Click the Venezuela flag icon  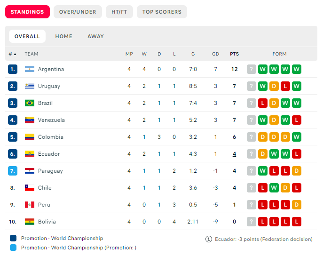coord(30,120)
